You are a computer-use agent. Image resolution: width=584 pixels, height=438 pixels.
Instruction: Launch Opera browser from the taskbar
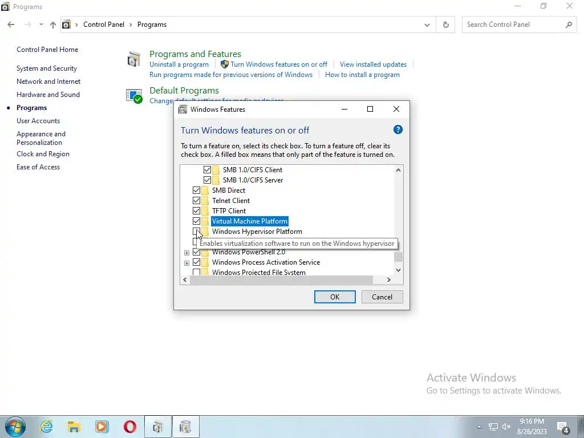click(x=129, y=427)
